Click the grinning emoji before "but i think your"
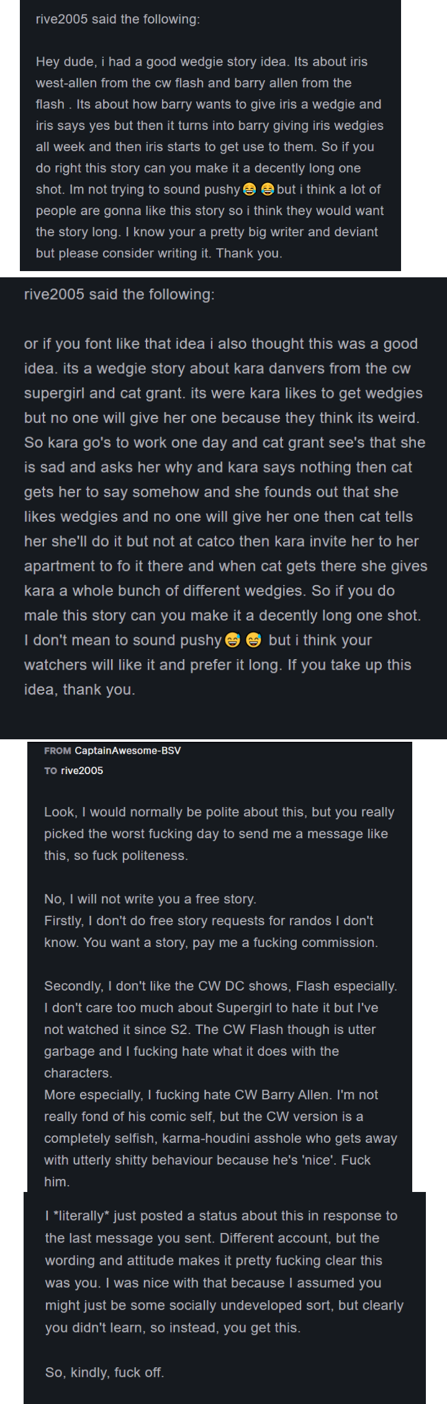 pyautogui.click(x=254, y=640)
